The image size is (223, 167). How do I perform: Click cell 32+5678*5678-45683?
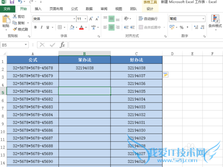coord(33,107)
